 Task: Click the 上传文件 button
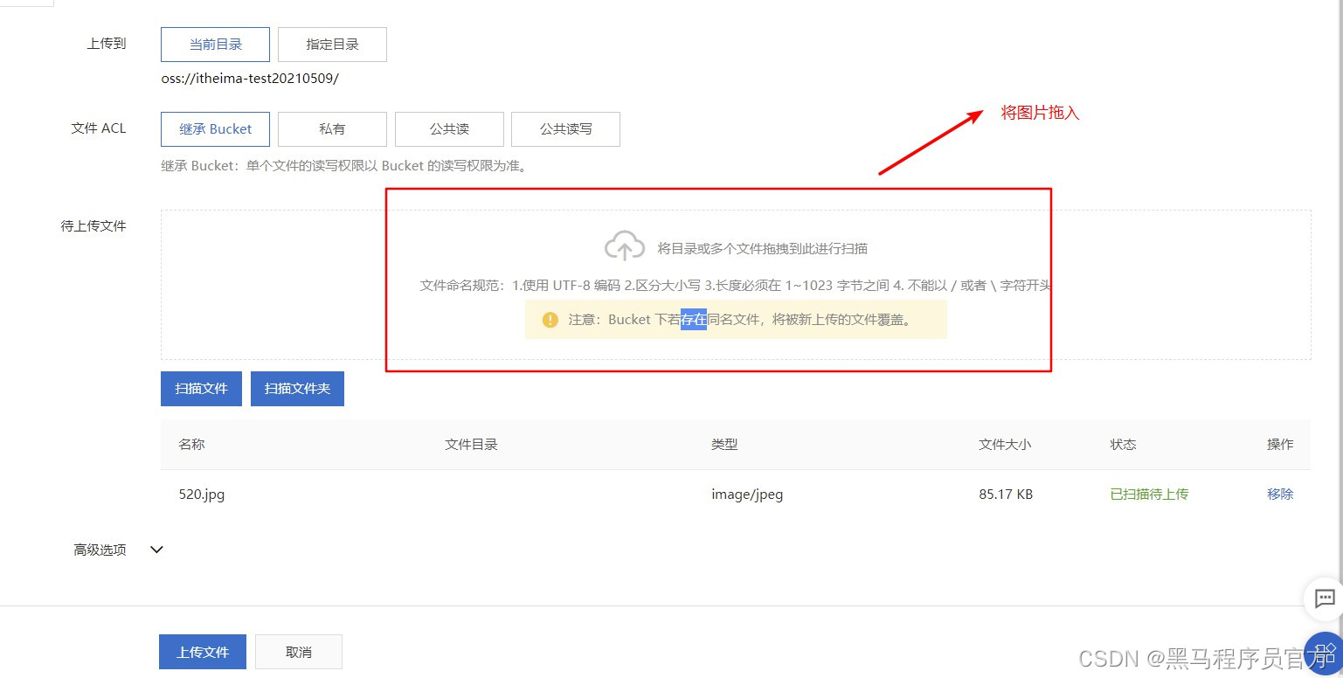pyautogui.click(x=203, y=652)
